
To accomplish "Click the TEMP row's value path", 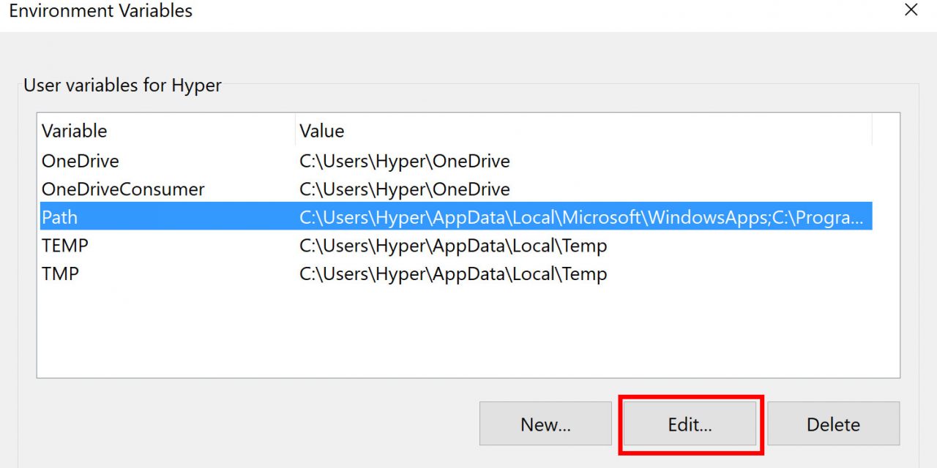I will click(x=453, y=246).
